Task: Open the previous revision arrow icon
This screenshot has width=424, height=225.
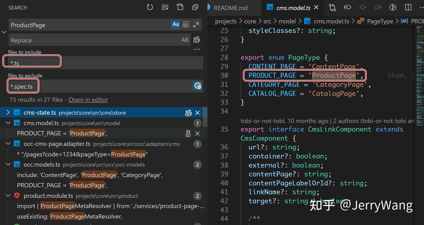Action: pyautogui.click(x=347, y=7)
